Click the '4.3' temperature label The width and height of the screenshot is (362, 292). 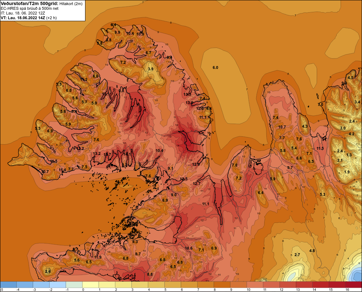coord(305,126)
